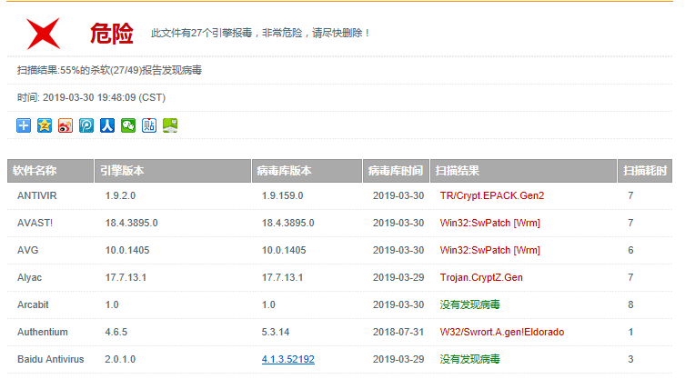Click AVG's Win32:SwPatch [Wrm] result
This screenshot has height=379, width=685.
click(x=489, y=250)
